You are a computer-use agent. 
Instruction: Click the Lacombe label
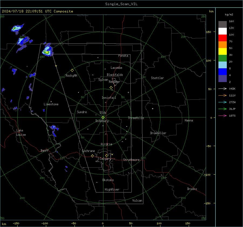click(x=116, y=68)
